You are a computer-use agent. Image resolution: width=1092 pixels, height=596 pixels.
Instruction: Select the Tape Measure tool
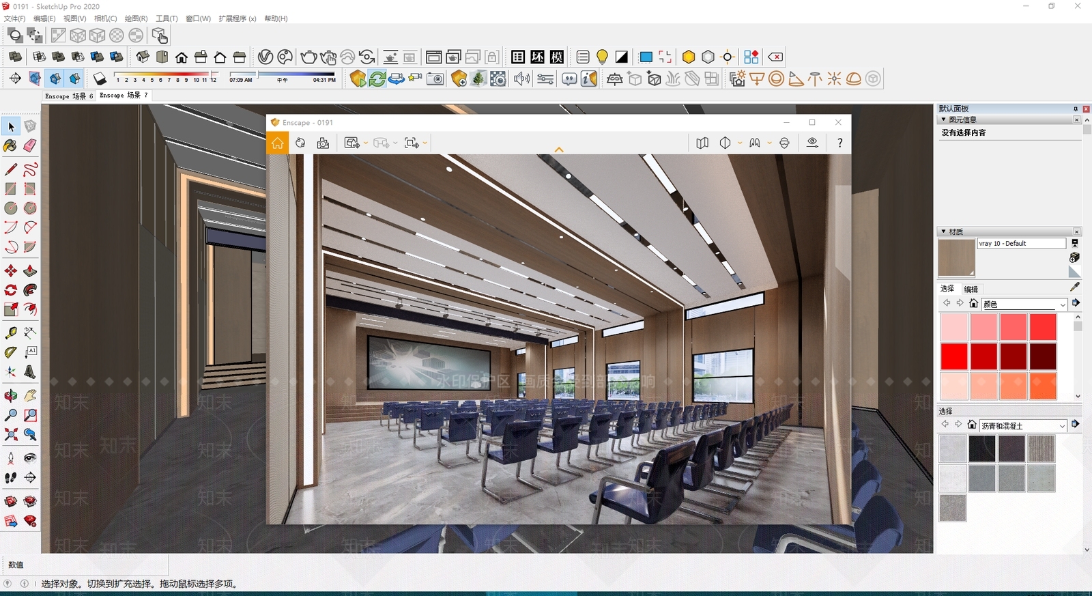click(x=10, y=332)
